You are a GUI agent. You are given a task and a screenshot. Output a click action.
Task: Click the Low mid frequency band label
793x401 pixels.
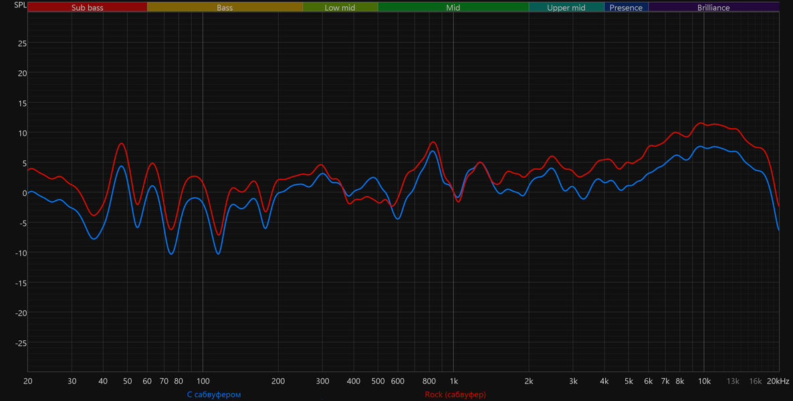tap(340, 7)
